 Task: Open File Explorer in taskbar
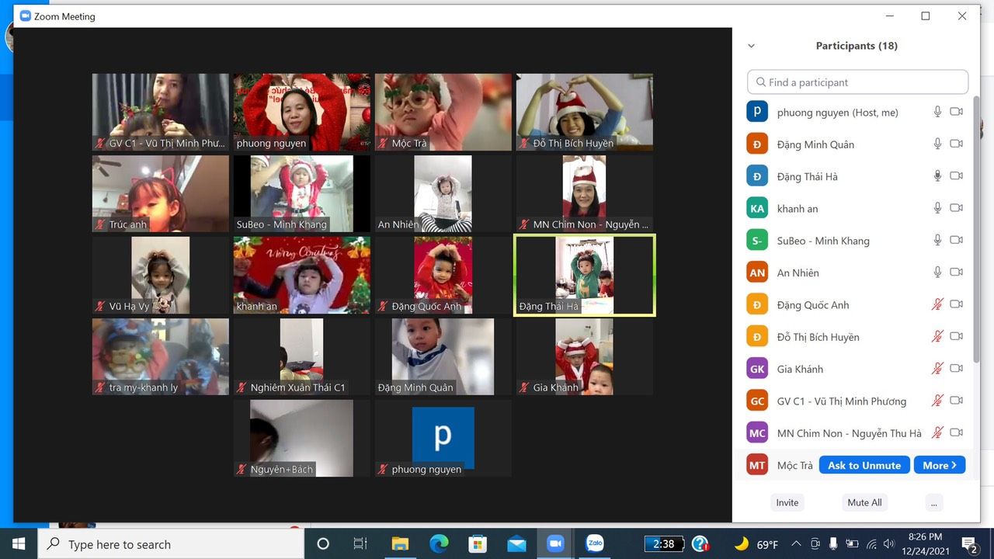pos(400,543)
